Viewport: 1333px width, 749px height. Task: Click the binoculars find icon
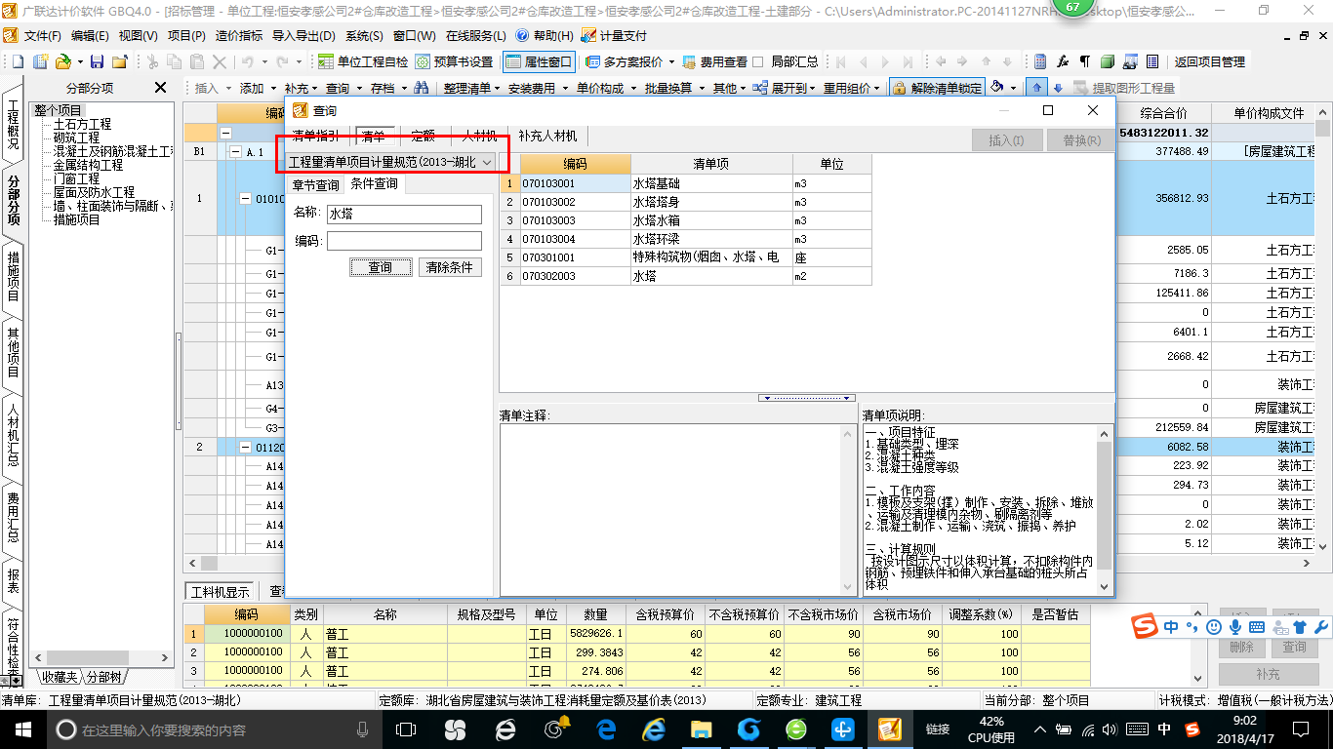coord(422,88)
